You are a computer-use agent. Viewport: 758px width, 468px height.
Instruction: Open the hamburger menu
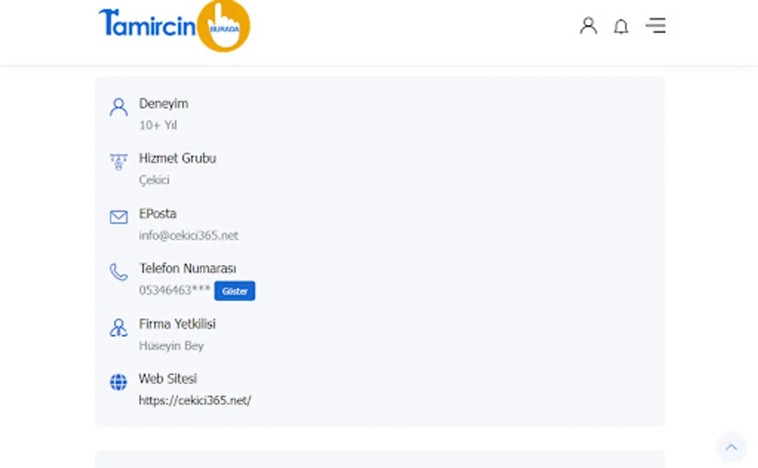656,25
